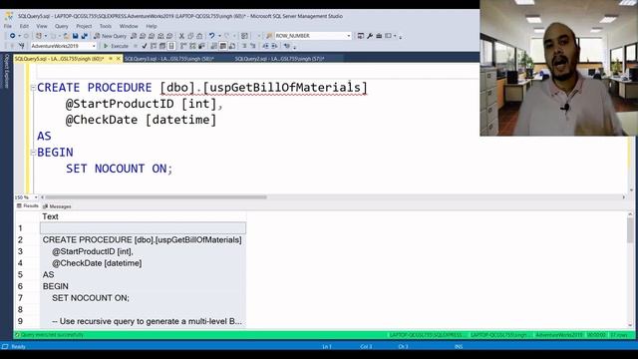Select the Results tab
The width and height of the screenshot is (638, 359).
28,206
